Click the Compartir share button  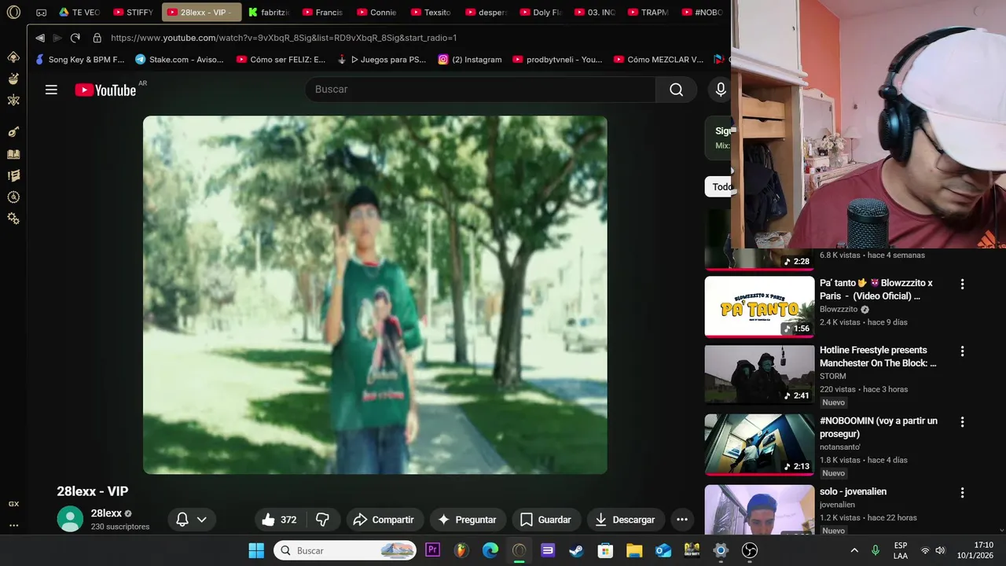(x=384, y=520)
